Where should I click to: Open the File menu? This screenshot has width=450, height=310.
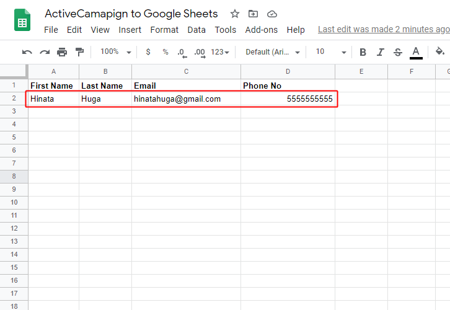(x=51, y=30)
